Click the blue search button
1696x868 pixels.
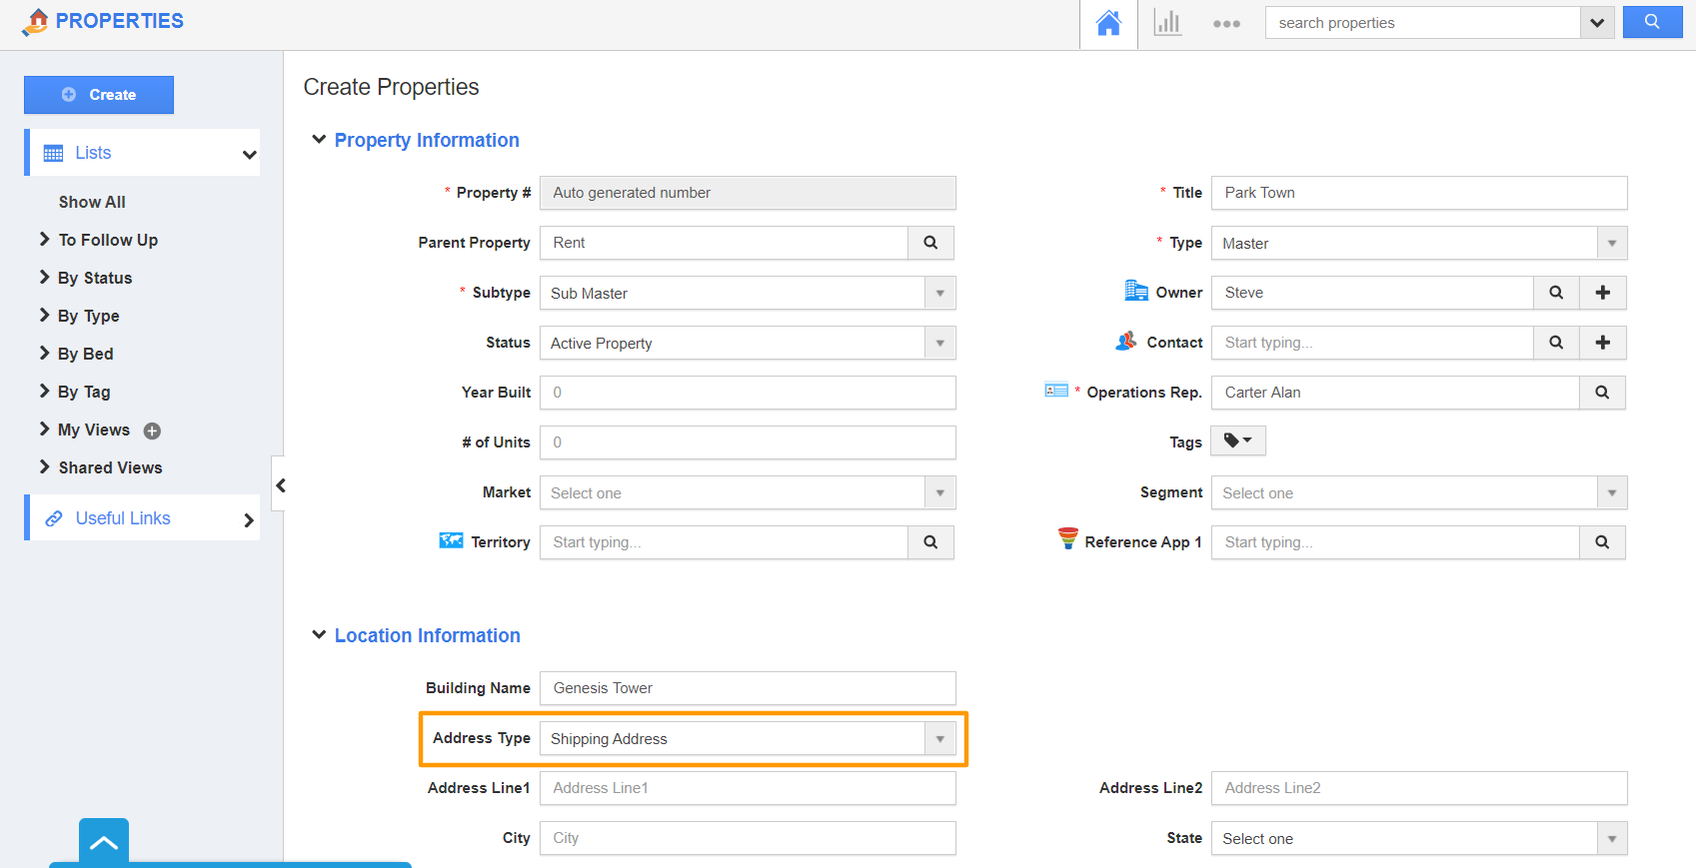(x=1651, y=22)
